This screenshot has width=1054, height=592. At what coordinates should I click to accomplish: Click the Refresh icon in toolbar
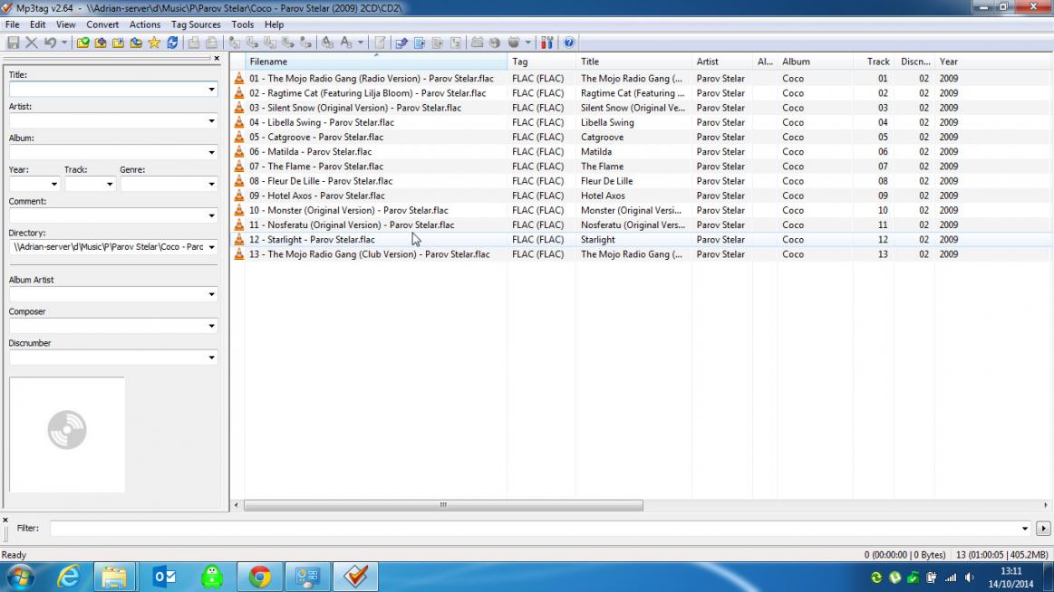click(172, 43)
